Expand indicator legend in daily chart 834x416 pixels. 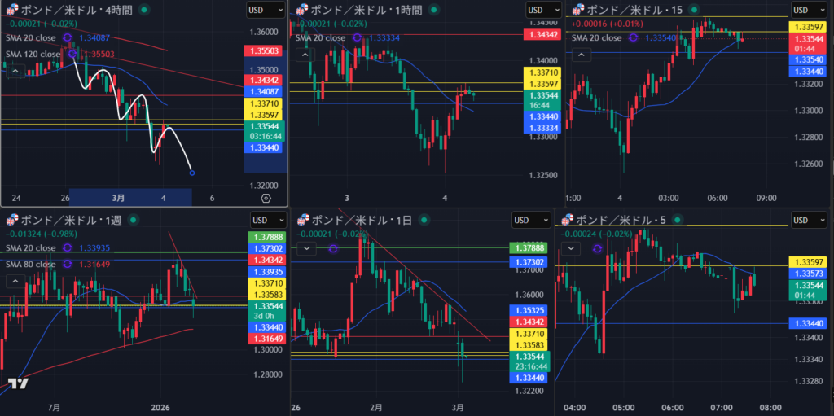[x=306, y=248]
